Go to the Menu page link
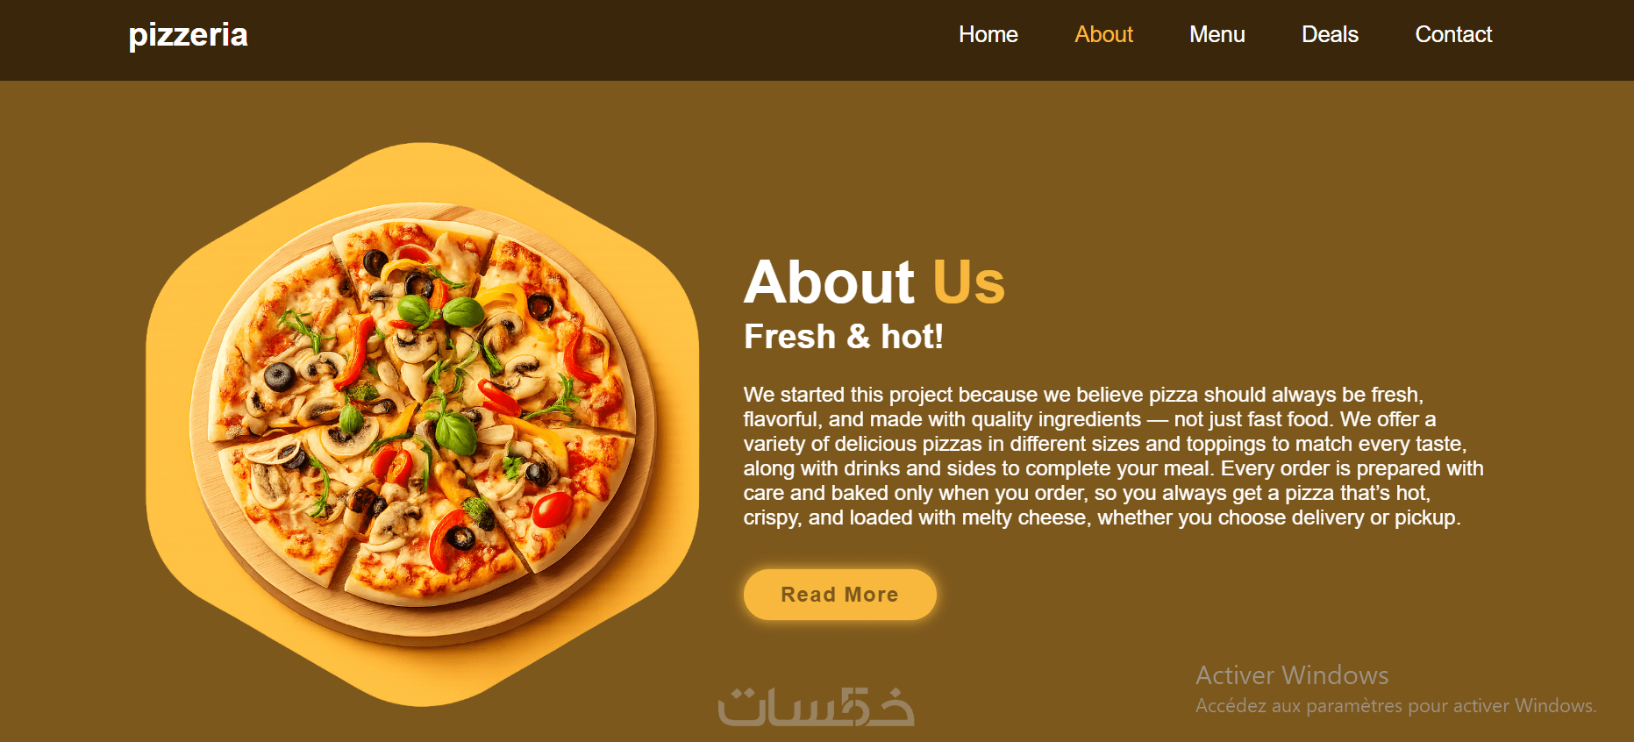Image resolution: width=1634 pixels, height=742 pixels. coord(1217,34)
